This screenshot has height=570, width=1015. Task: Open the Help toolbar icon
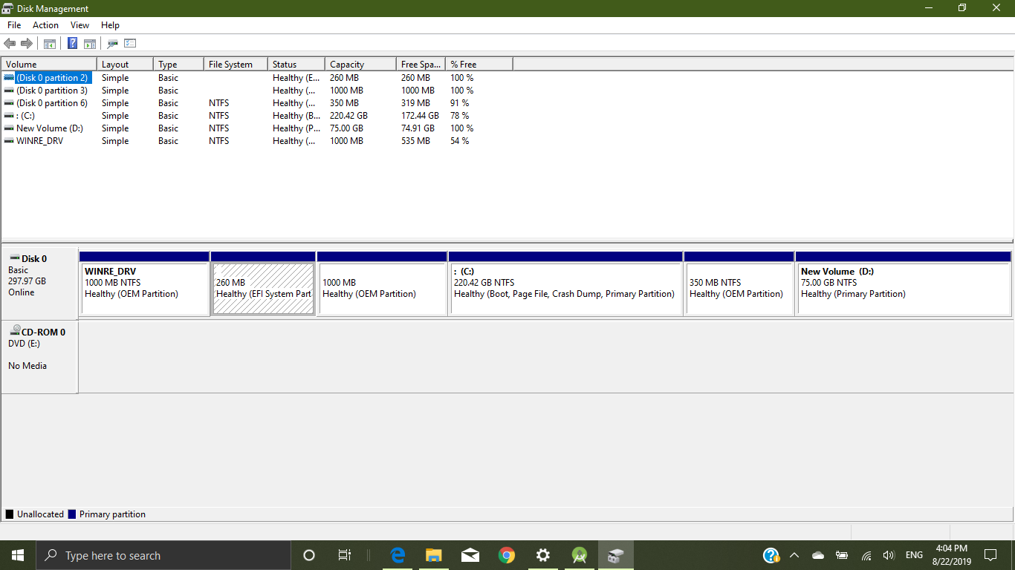(73, 44)
